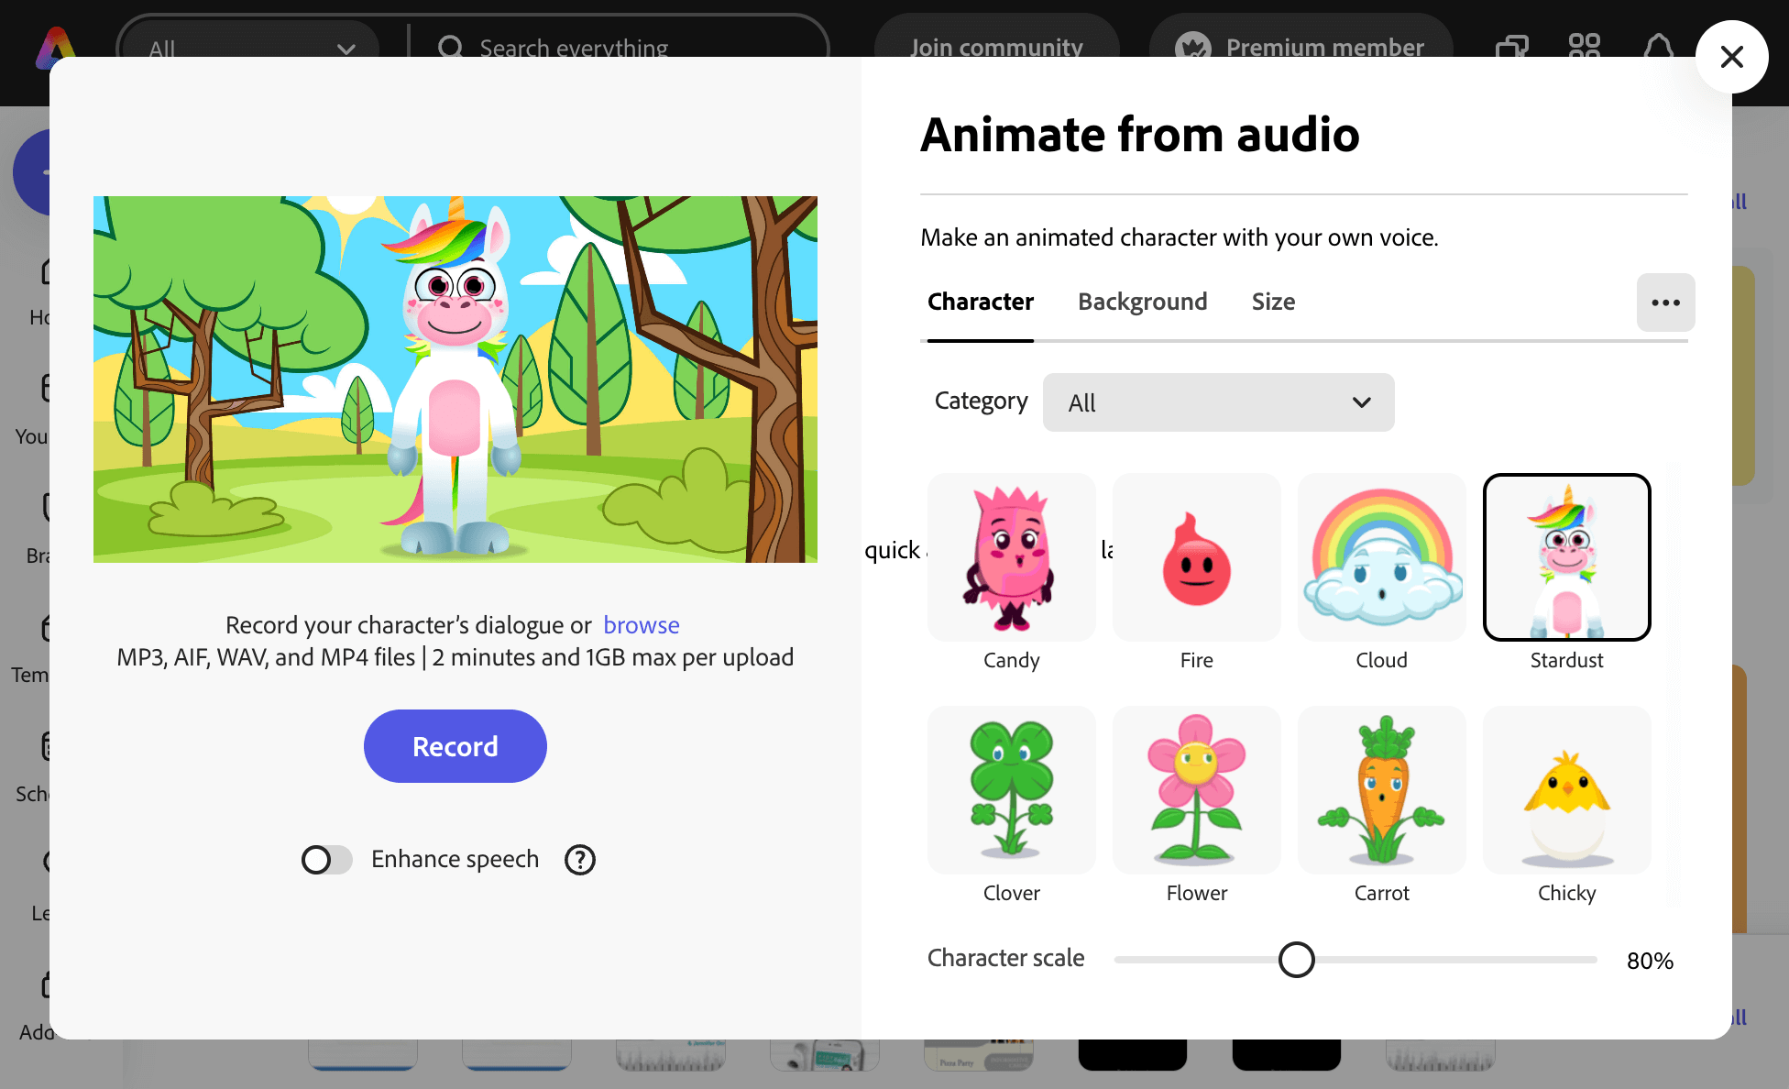This screenshot has width=1789, height=1089.
Task: Click the search magnifier icon
Action: (x=450, y=48)
